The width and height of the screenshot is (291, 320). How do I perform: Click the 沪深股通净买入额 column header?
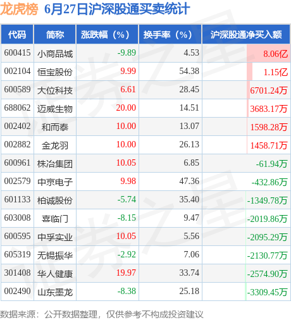[246, 34]
